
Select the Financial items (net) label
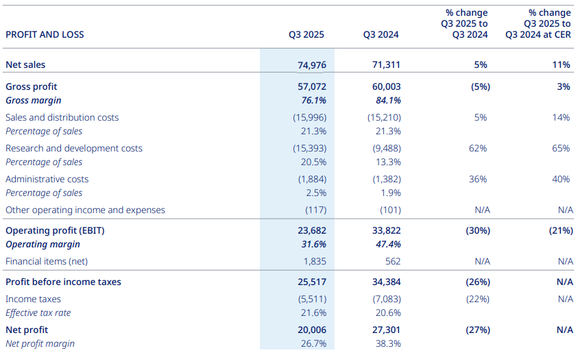(47, 262)
